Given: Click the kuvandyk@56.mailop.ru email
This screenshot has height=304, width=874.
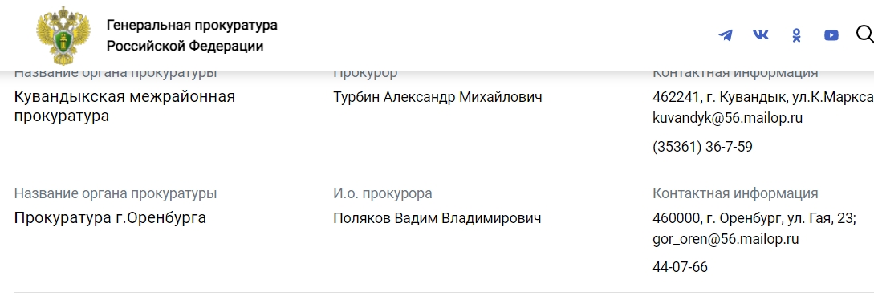Looking at the screenshot, I should click(x=727, y=118).
